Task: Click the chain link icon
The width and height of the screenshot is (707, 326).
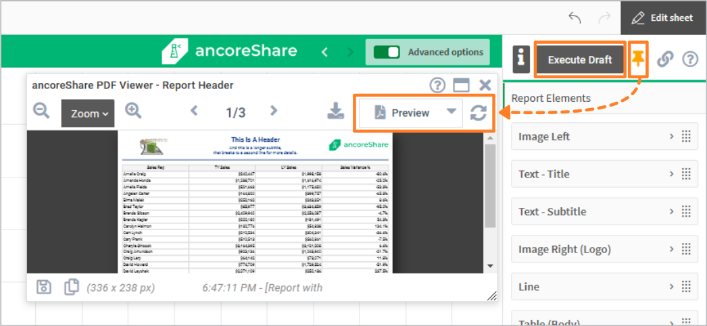Action: [664, 59]
